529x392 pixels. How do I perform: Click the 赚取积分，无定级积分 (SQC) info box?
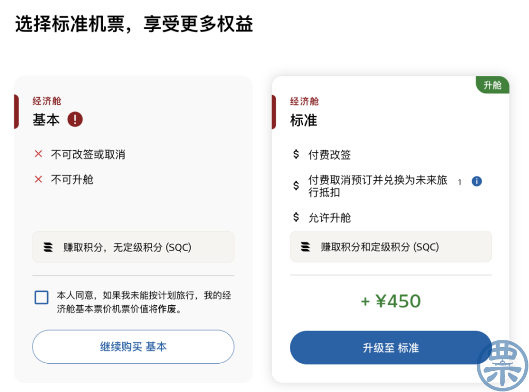tap(133, 247)
